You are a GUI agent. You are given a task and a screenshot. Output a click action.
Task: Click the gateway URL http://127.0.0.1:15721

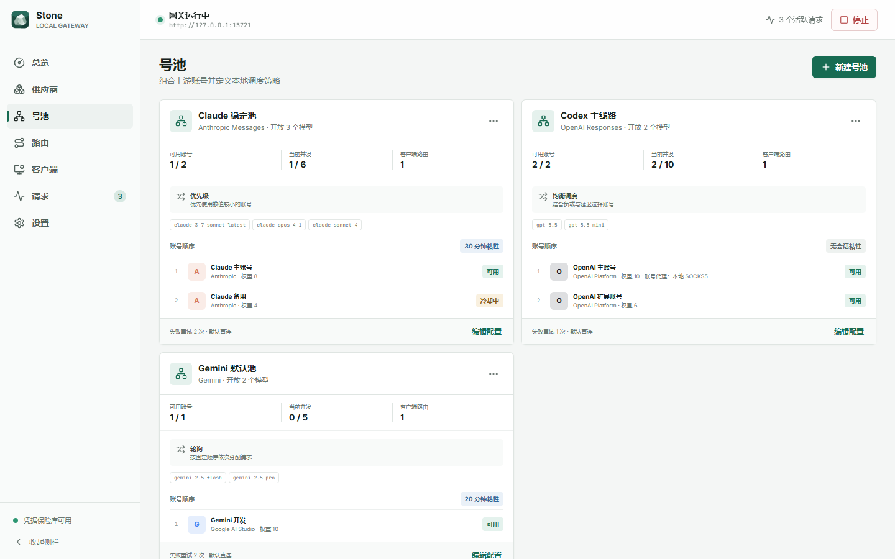click(210, 25)
